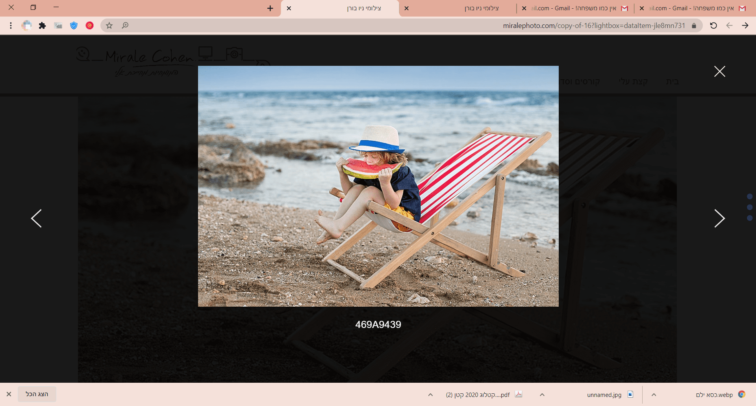Open the downloaded unnamed.jpg file
The height and width of the screenshot is (406, 756).
[610, 395]
